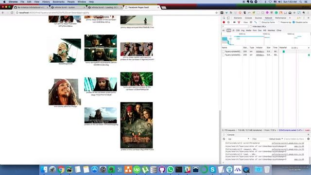Uncheck Disable cache checkbox

tap(294, 22)
